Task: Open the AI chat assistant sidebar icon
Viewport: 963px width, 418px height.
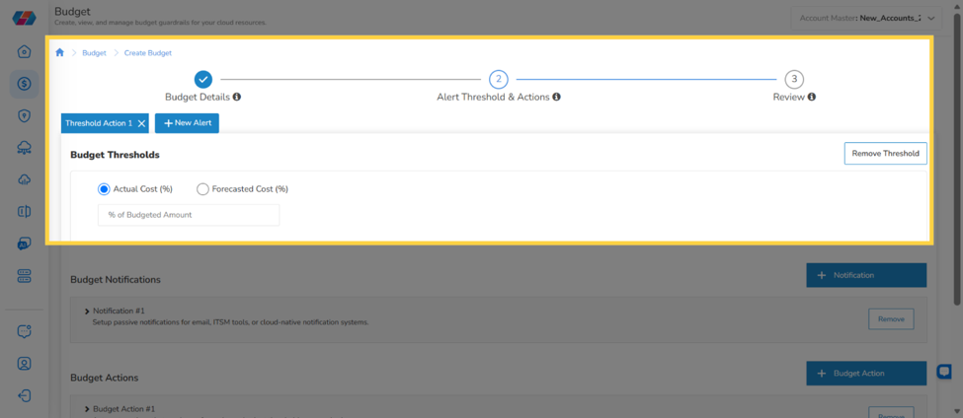Action: 24,244
